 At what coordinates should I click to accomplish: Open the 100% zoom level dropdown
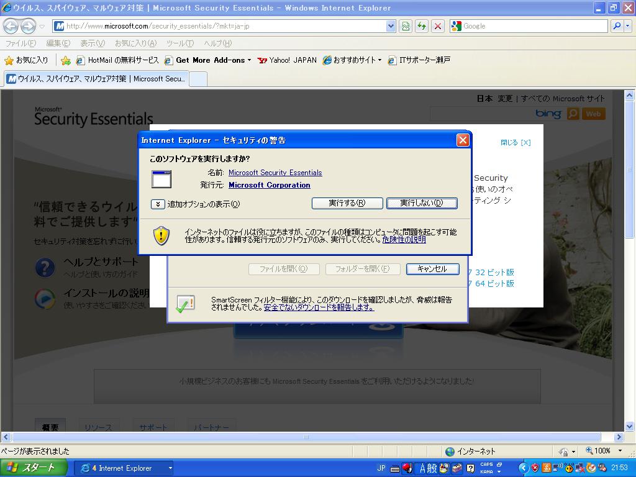pyautogui.click(x=620, y=451)
